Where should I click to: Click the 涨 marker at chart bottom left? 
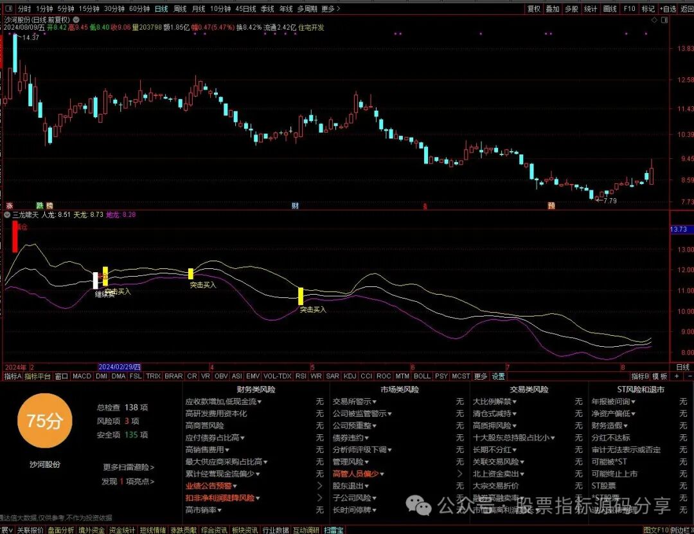coord(9,206)
